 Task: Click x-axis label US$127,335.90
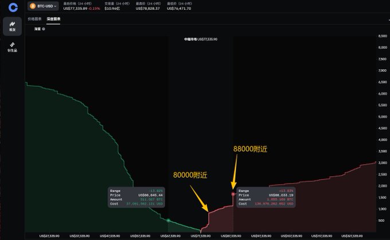(352, 236)
